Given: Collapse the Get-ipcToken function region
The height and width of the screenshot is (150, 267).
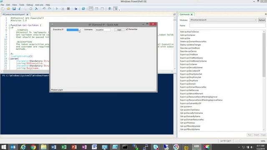Looking at the screenshot, I should (x=9, y=25).
